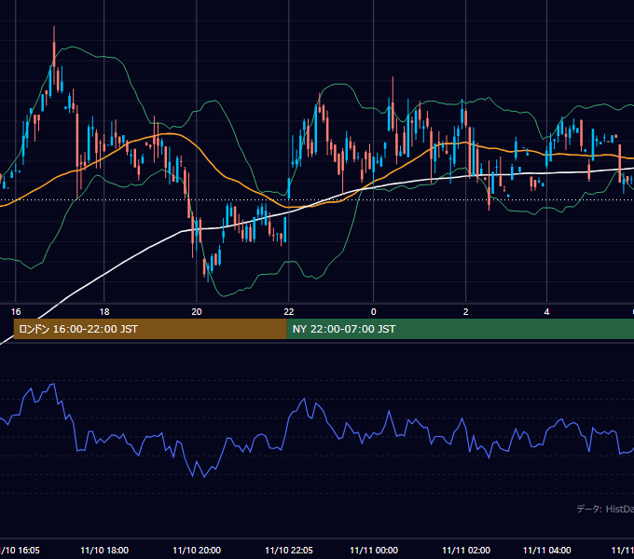
Task: Click the 11/10 18:00 date label
Action: (x=104, y=550)
